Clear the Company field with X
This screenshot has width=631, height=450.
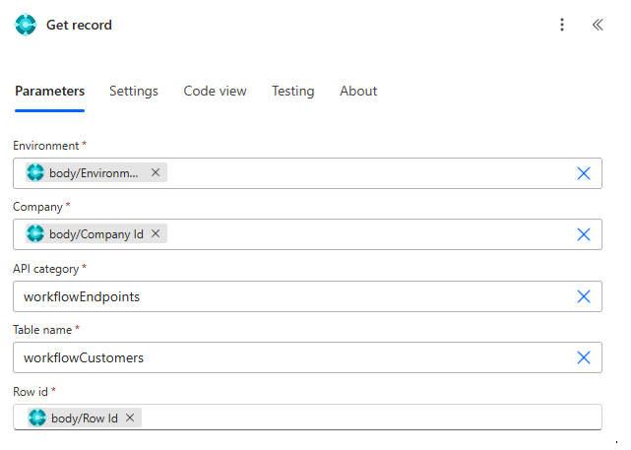pyautogui.click(x=583, y=234)
